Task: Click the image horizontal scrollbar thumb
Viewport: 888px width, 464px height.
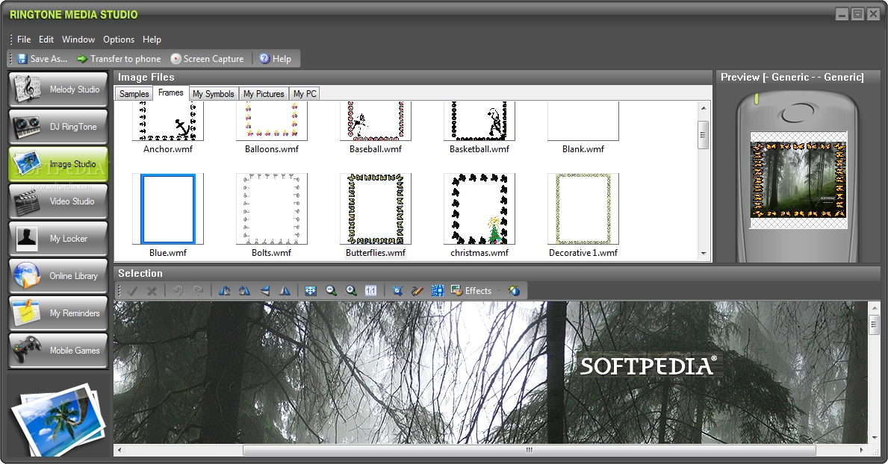Action: (x=530, y=451)
